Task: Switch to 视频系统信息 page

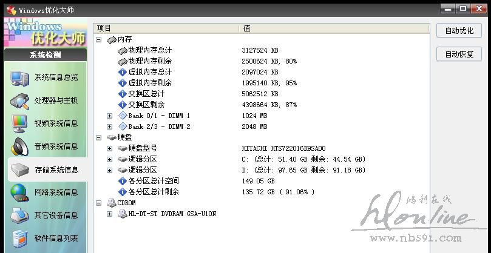Action: coord(56,123)
